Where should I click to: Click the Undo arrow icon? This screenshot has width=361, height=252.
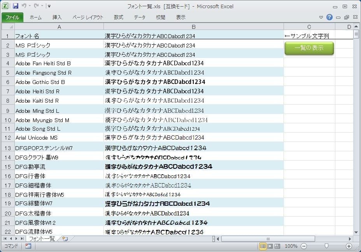click(24, 6)
